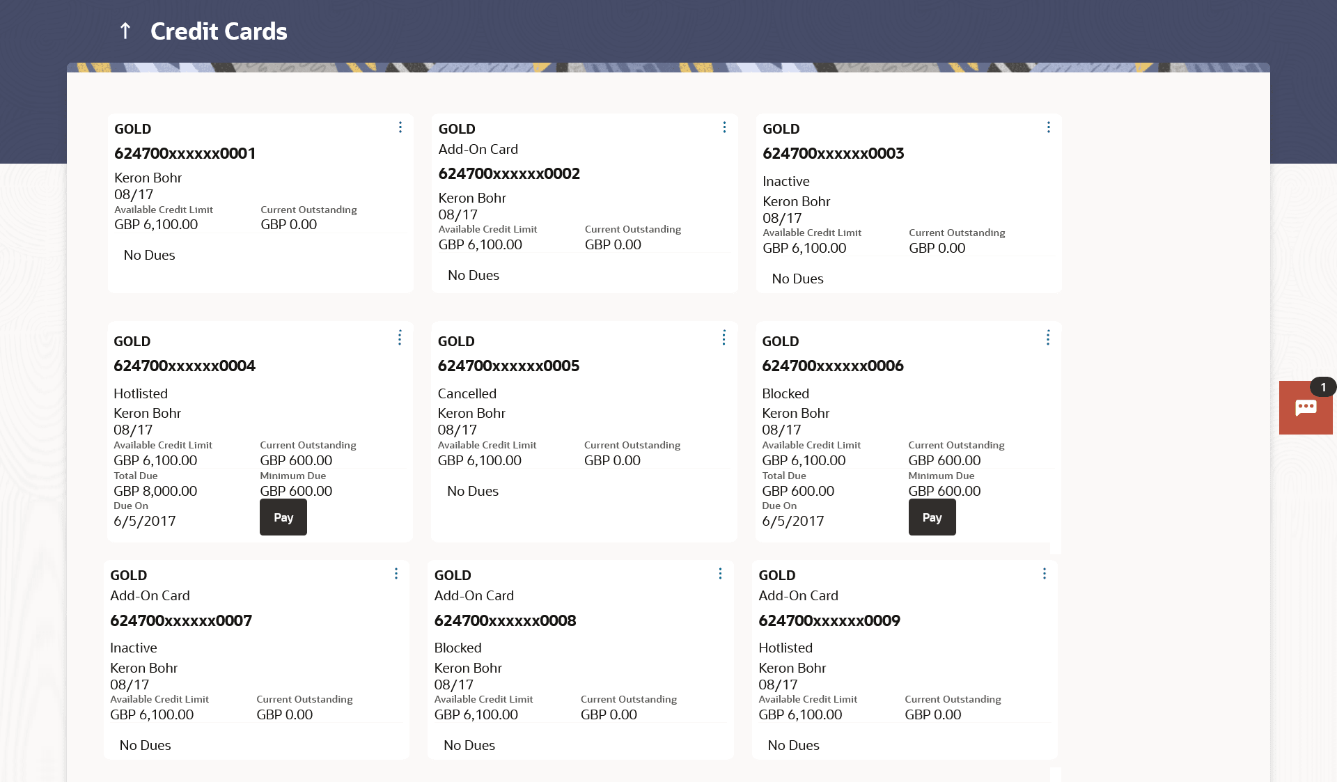Screen dimensions: 1337x782
Task: Select card number 624700xxxxxx0009
Action: point(829,621)
